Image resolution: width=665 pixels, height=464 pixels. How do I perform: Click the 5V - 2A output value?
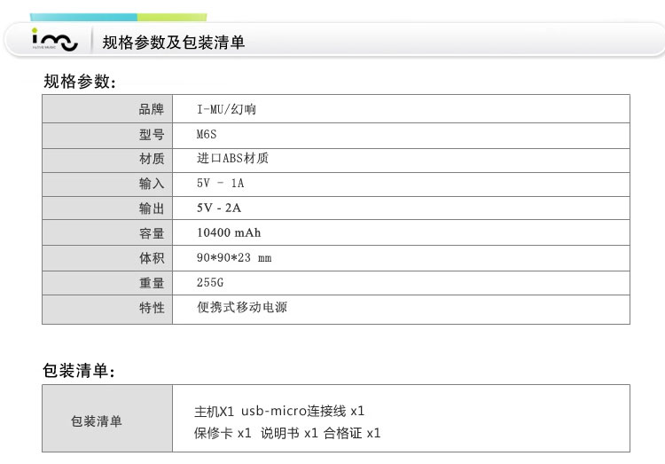[x=219, y=208]
